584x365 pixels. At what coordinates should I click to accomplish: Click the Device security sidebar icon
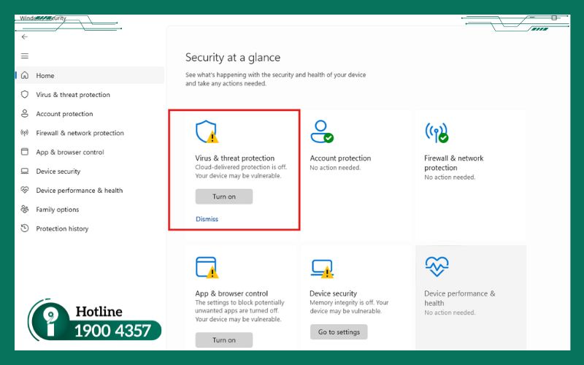tap(25, 172)
